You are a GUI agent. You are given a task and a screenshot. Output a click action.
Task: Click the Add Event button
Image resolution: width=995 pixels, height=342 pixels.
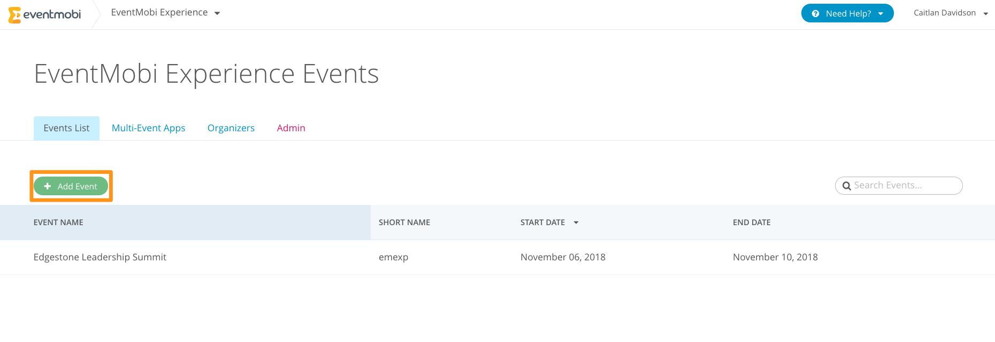click(71, 186)
